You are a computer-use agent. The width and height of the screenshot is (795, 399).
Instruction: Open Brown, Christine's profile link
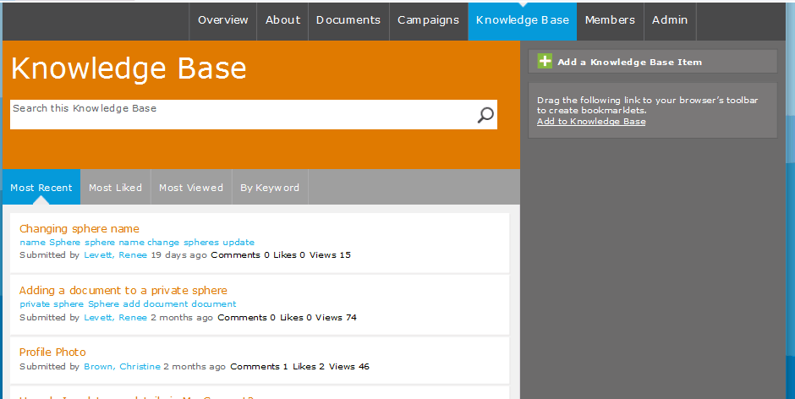click(122, 367)
